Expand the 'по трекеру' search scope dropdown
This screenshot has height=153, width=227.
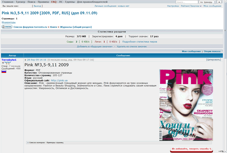[208, 2]
